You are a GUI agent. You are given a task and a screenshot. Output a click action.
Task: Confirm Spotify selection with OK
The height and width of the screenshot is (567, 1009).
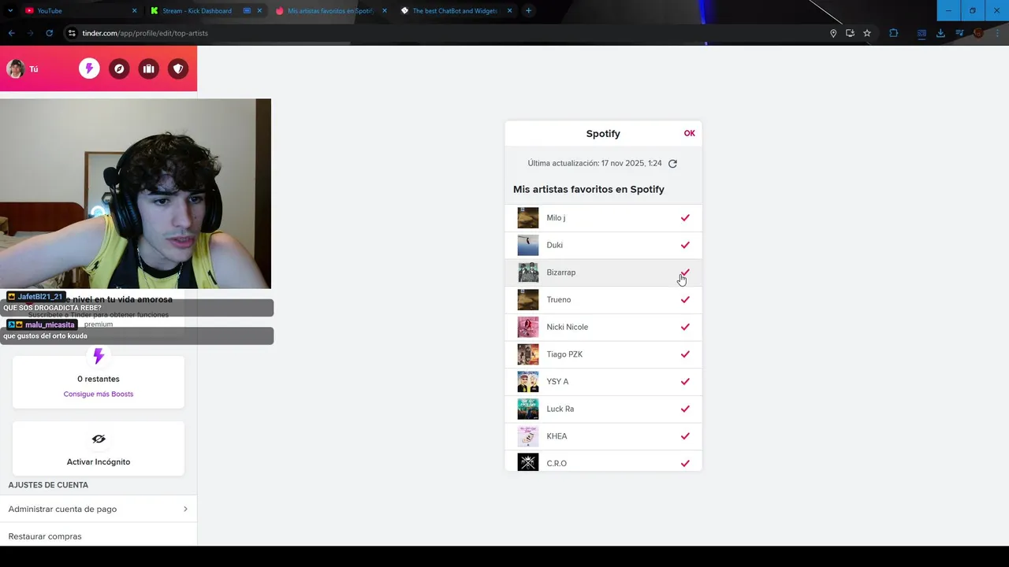coord(690,133)
